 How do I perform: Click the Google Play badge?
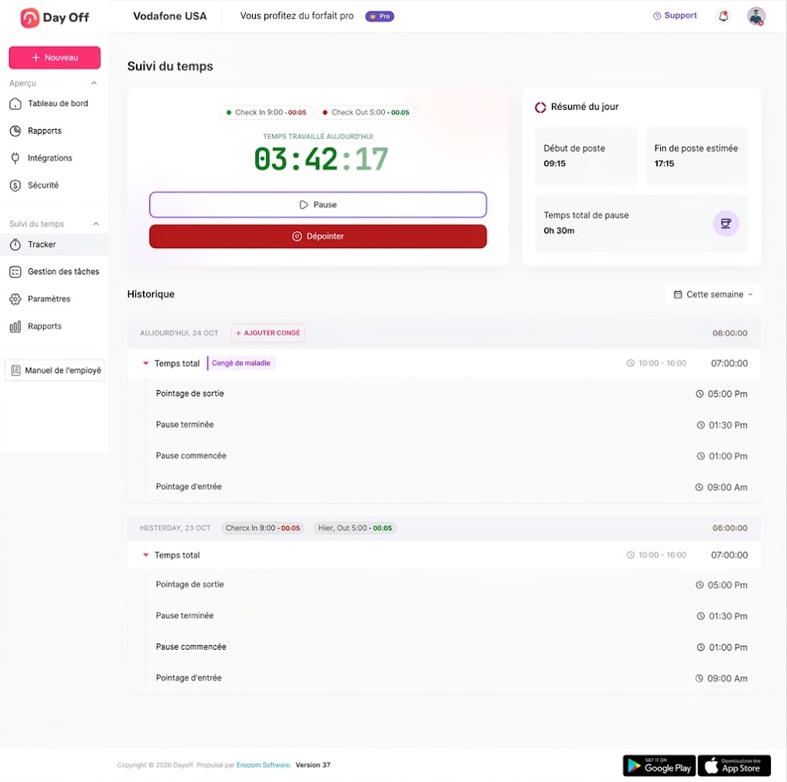(659, 765)
